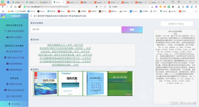Select the green 线性代数 book cover
Screen dimensions: 199x107
click(120, 83)
